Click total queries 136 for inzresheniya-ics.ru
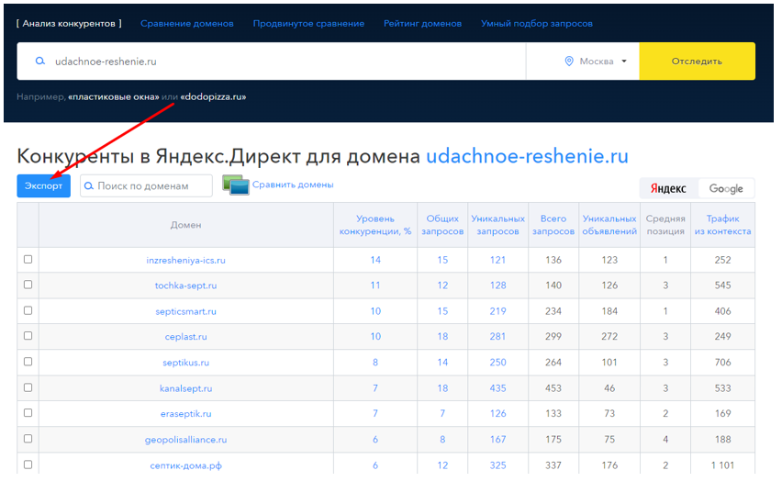 [x=553, y=260]
